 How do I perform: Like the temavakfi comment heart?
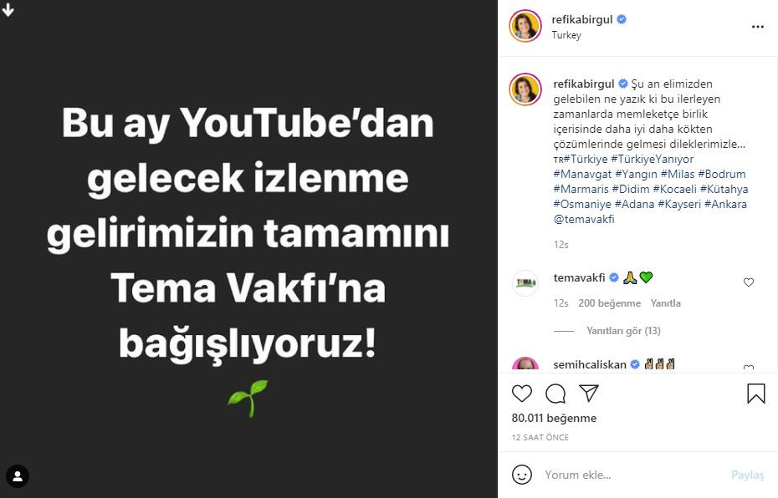click(749, 282)
